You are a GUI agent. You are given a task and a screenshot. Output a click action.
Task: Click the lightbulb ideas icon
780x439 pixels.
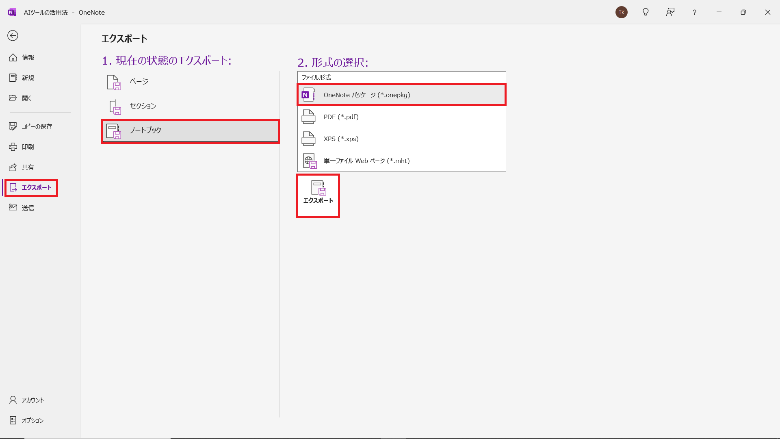[x=646, y=12]
